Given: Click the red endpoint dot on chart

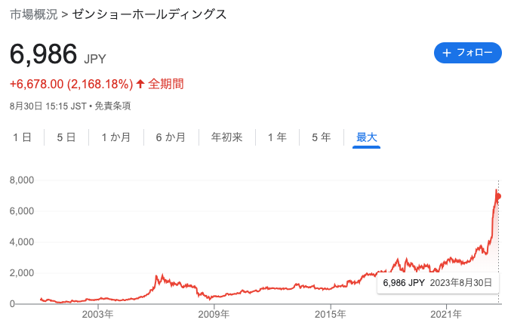Looking at the screenshot, I should [x=498, y=196].
